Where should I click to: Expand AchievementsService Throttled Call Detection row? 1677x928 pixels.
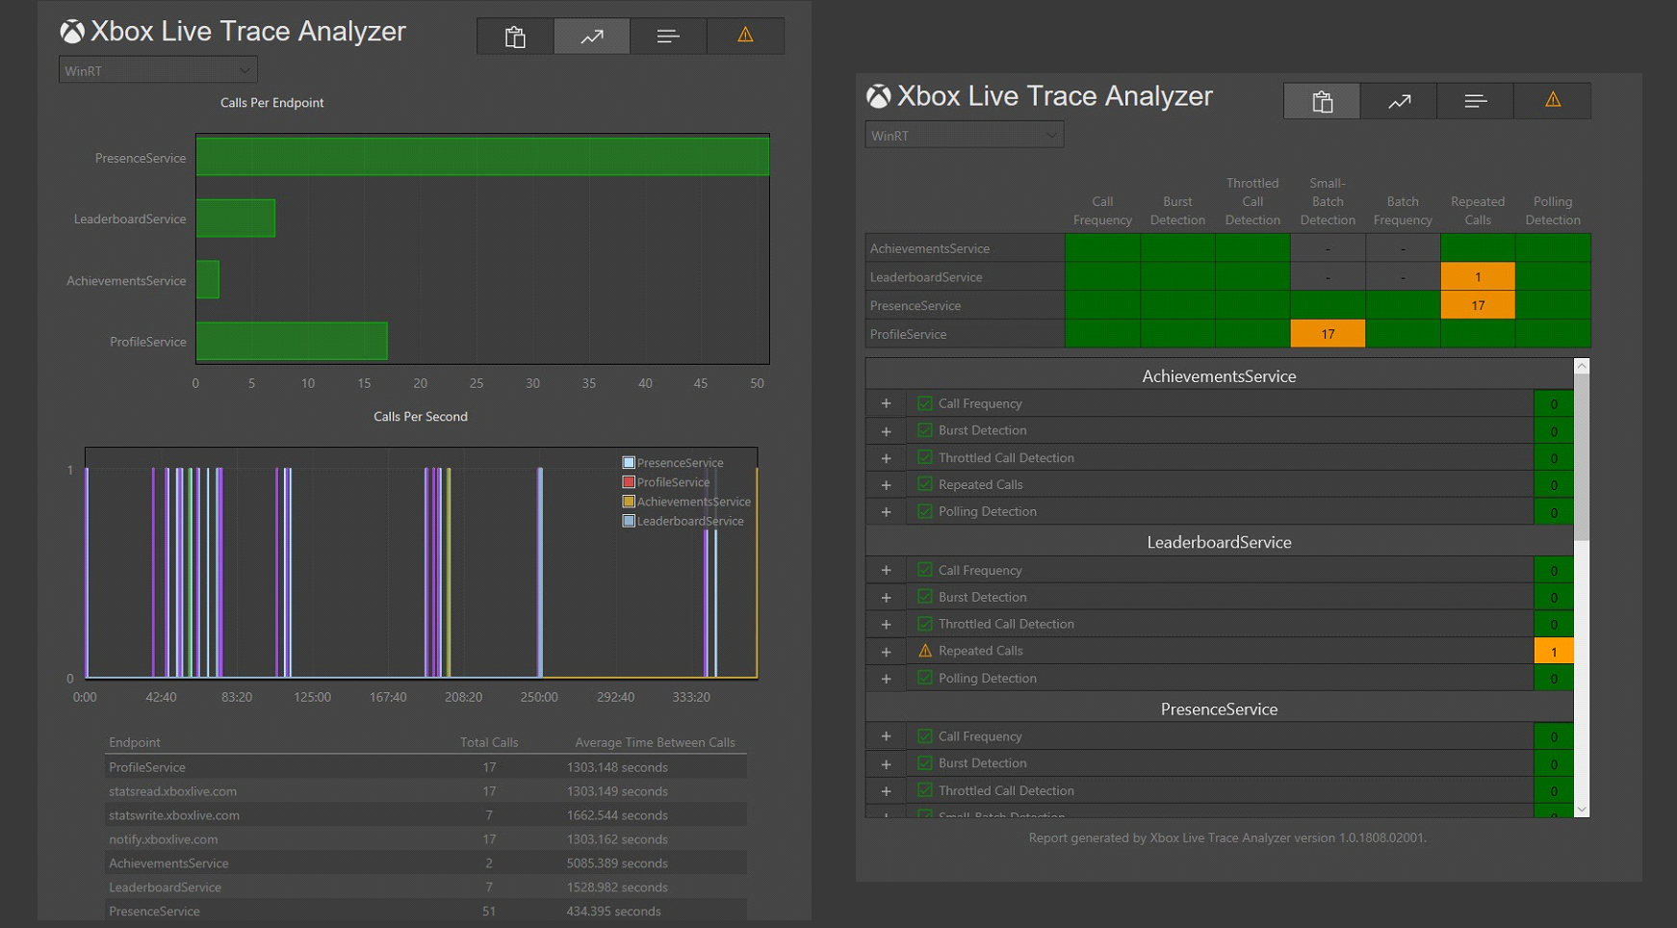pos(886,458)
